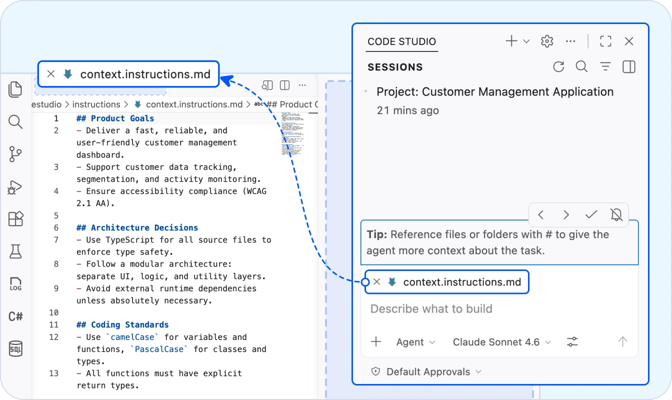Viewport: 672px width, 400px height.
Task: Open chat tool configuration sliders
Action: [572, 342]
